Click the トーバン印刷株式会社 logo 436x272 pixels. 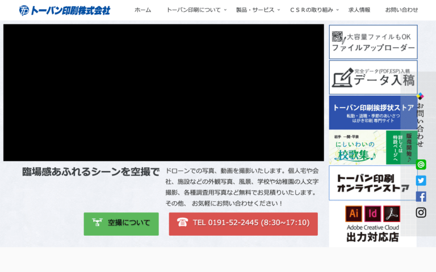(65, 10)
